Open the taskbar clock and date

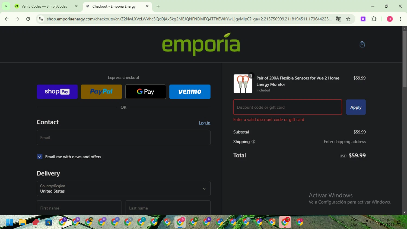[x=387, y=222]
